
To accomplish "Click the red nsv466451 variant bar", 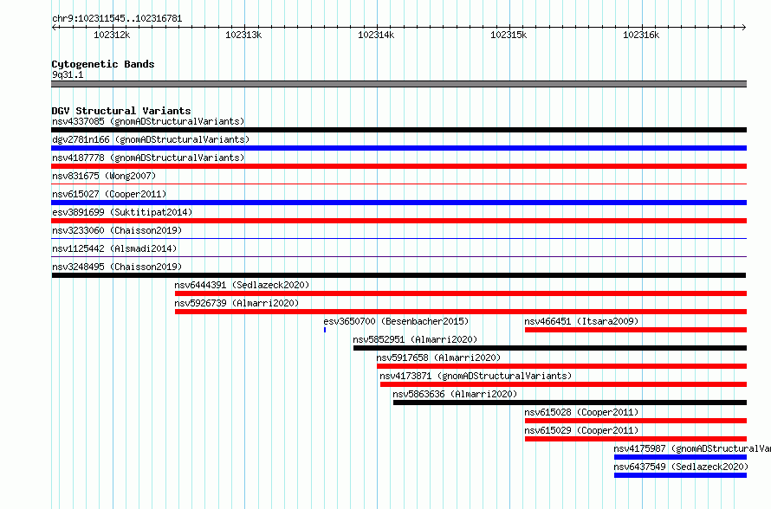I will pyautogui.click(x=636, y=330).
